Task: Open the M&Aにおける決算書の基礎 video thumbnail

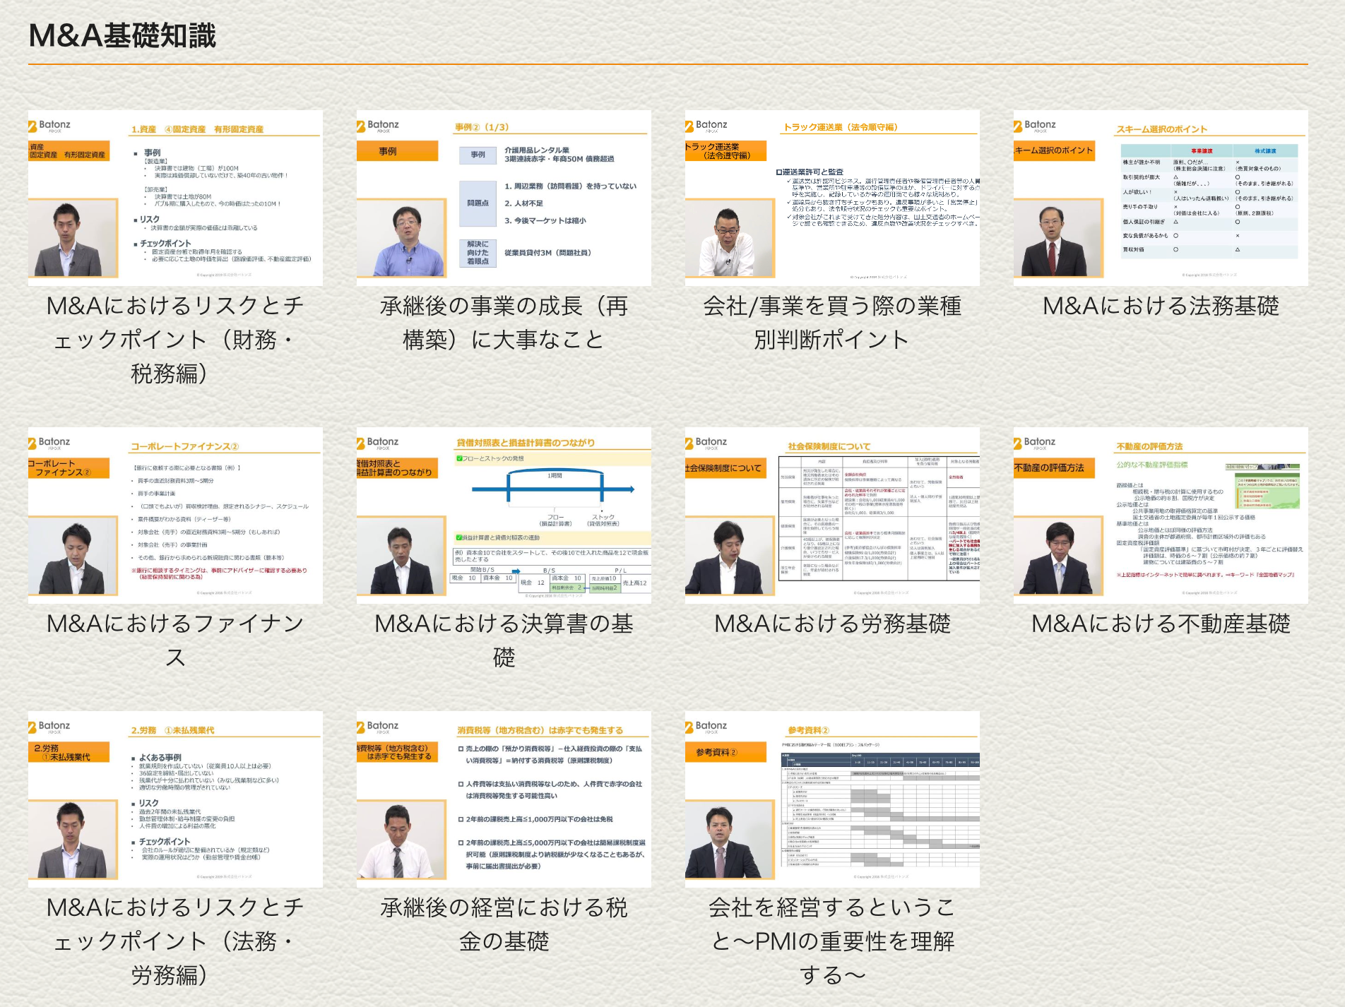Action: click(504, 516)
